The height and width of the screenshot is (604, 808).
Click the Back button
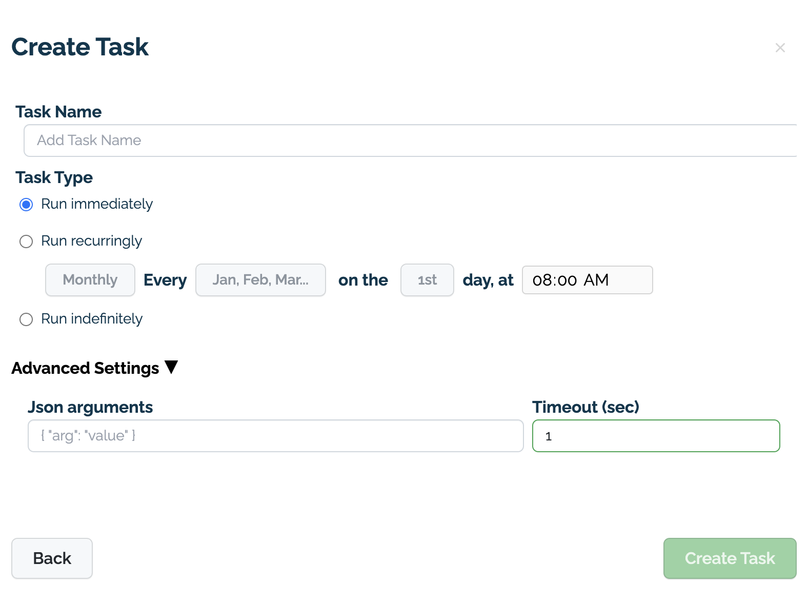click(x=52, y=558)
